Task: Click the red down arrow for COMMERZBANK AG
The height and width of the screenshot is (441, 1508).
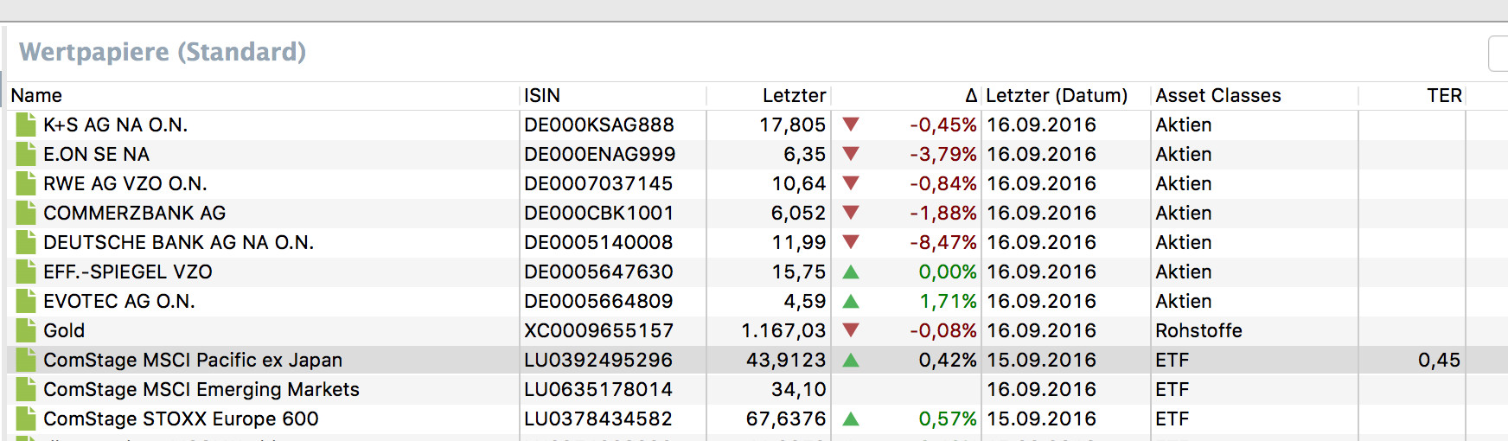Action: click(851, 213)
